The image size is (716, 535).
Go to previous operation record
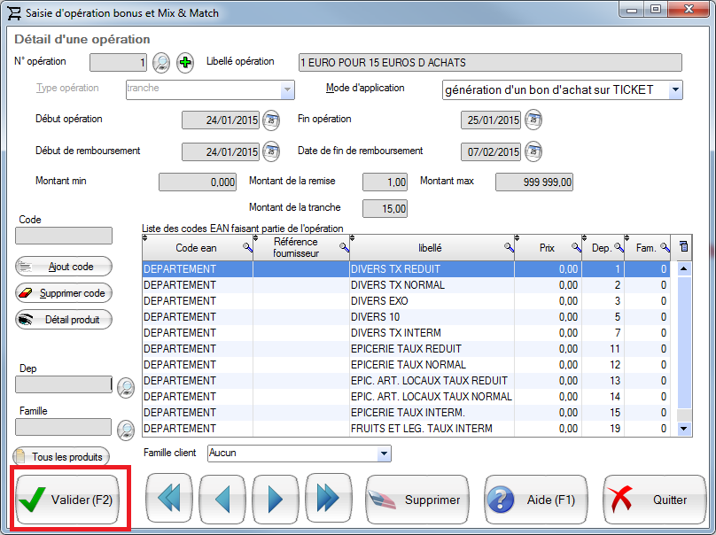(222, 499)
